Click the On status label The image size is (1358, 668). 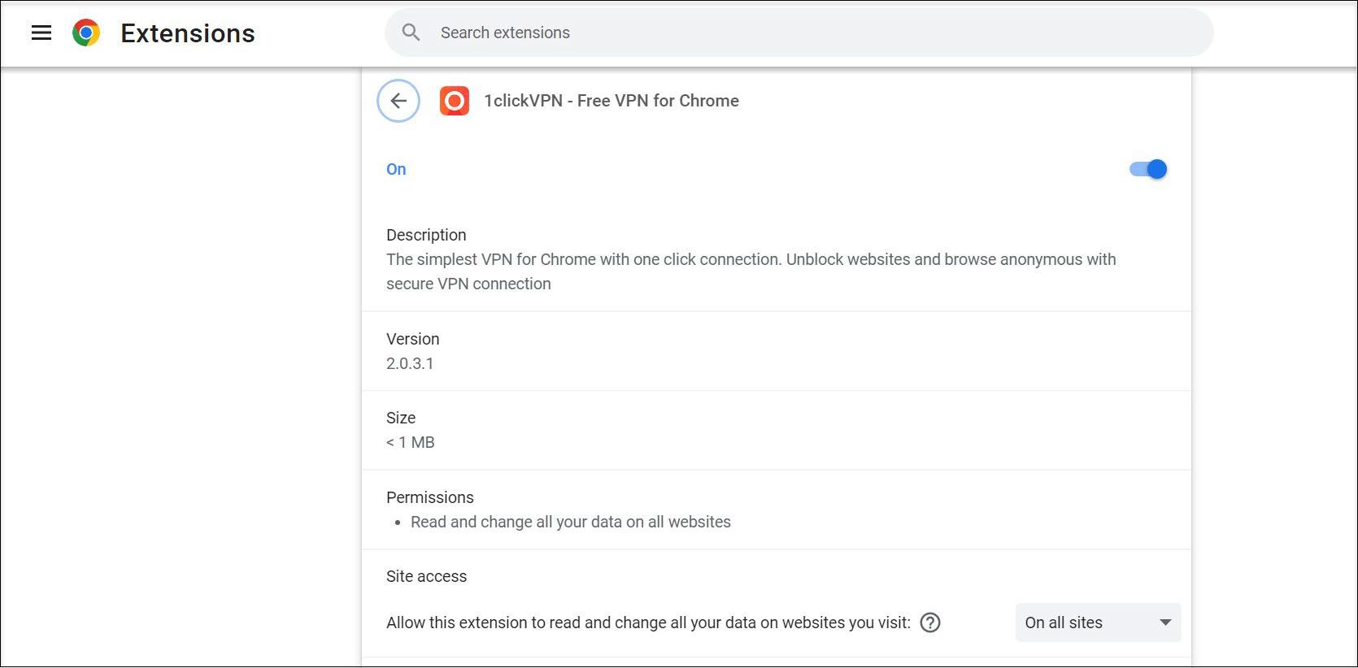(x=396, y=169)
